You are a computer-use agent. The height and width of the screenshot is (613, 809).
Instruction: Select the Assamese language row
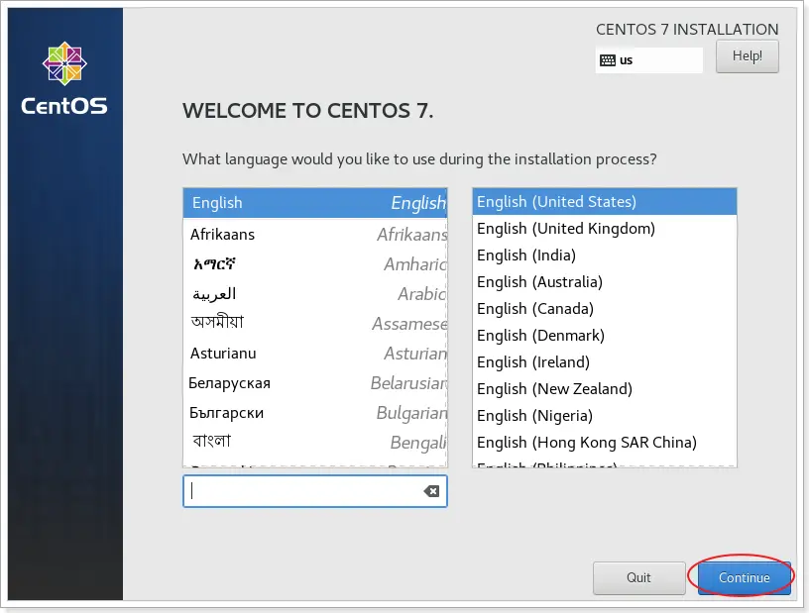tap(315, 324)
